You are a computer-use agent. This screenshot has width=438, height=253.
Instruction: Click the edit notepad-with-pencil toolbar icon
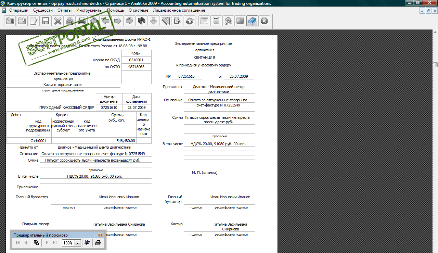tap(34, 21)
